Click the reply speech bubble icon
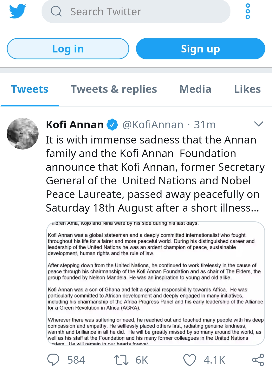 [53, 360]
